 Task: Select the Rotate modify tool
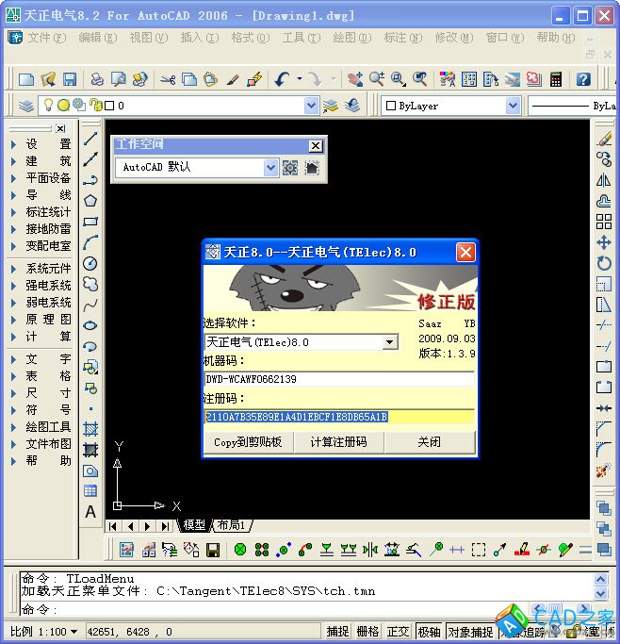click(604, 263)
